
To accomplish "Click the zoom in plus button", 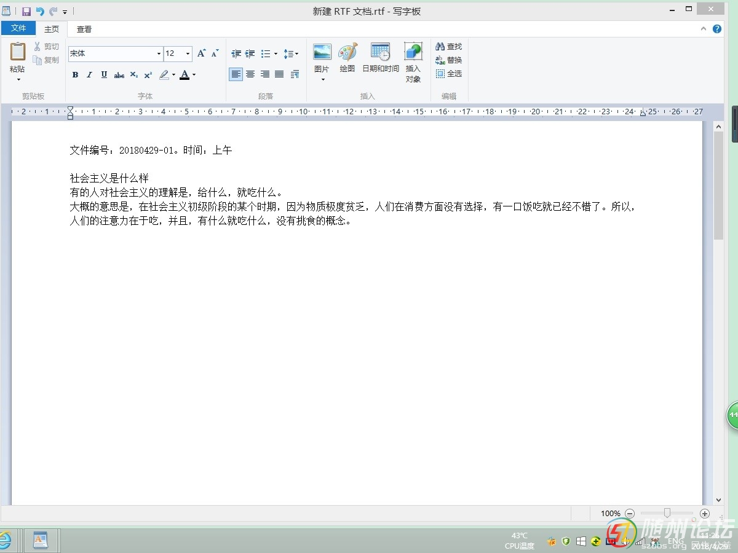I will coord(705,513).
